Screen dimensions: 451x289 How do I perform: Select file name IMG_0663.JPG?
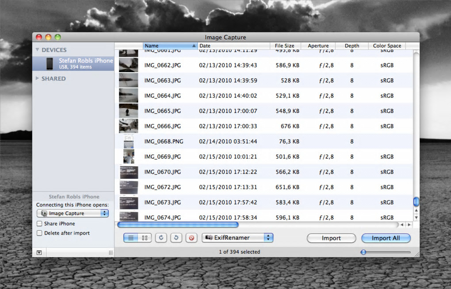point(163,80)
